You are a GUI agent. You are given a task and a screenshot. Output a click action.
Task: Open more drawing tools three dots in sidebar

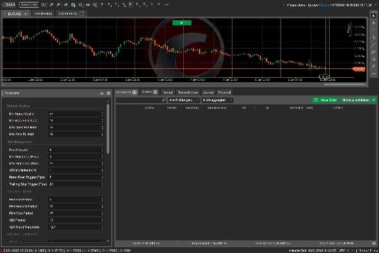pyautogui.click(x=374, y=73)
